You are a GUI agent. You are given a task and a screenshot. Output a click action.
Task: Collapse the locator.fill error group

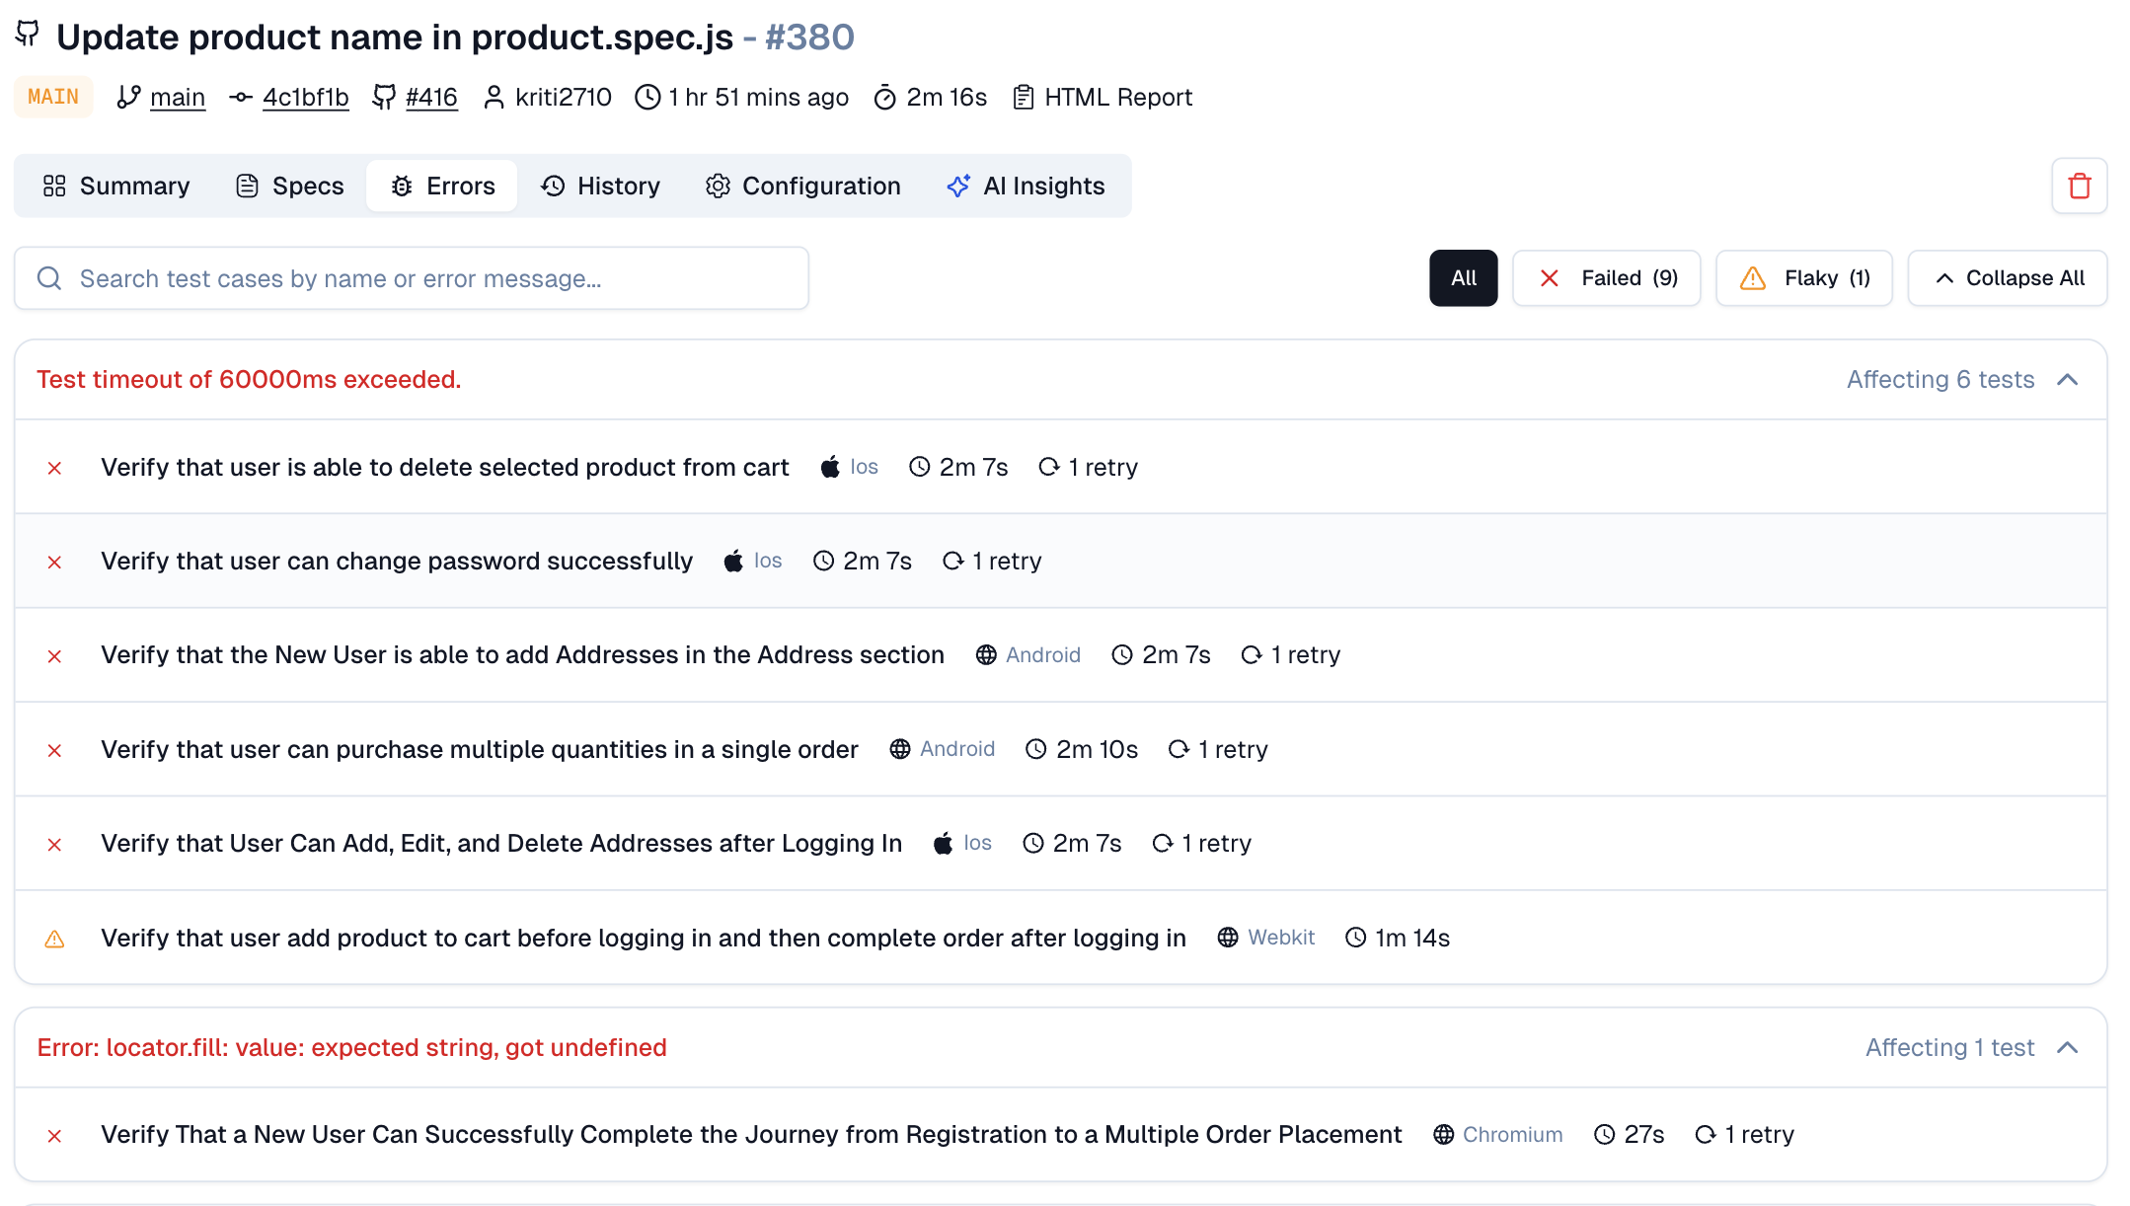pyautogui.click(x=2068, y=1048)
